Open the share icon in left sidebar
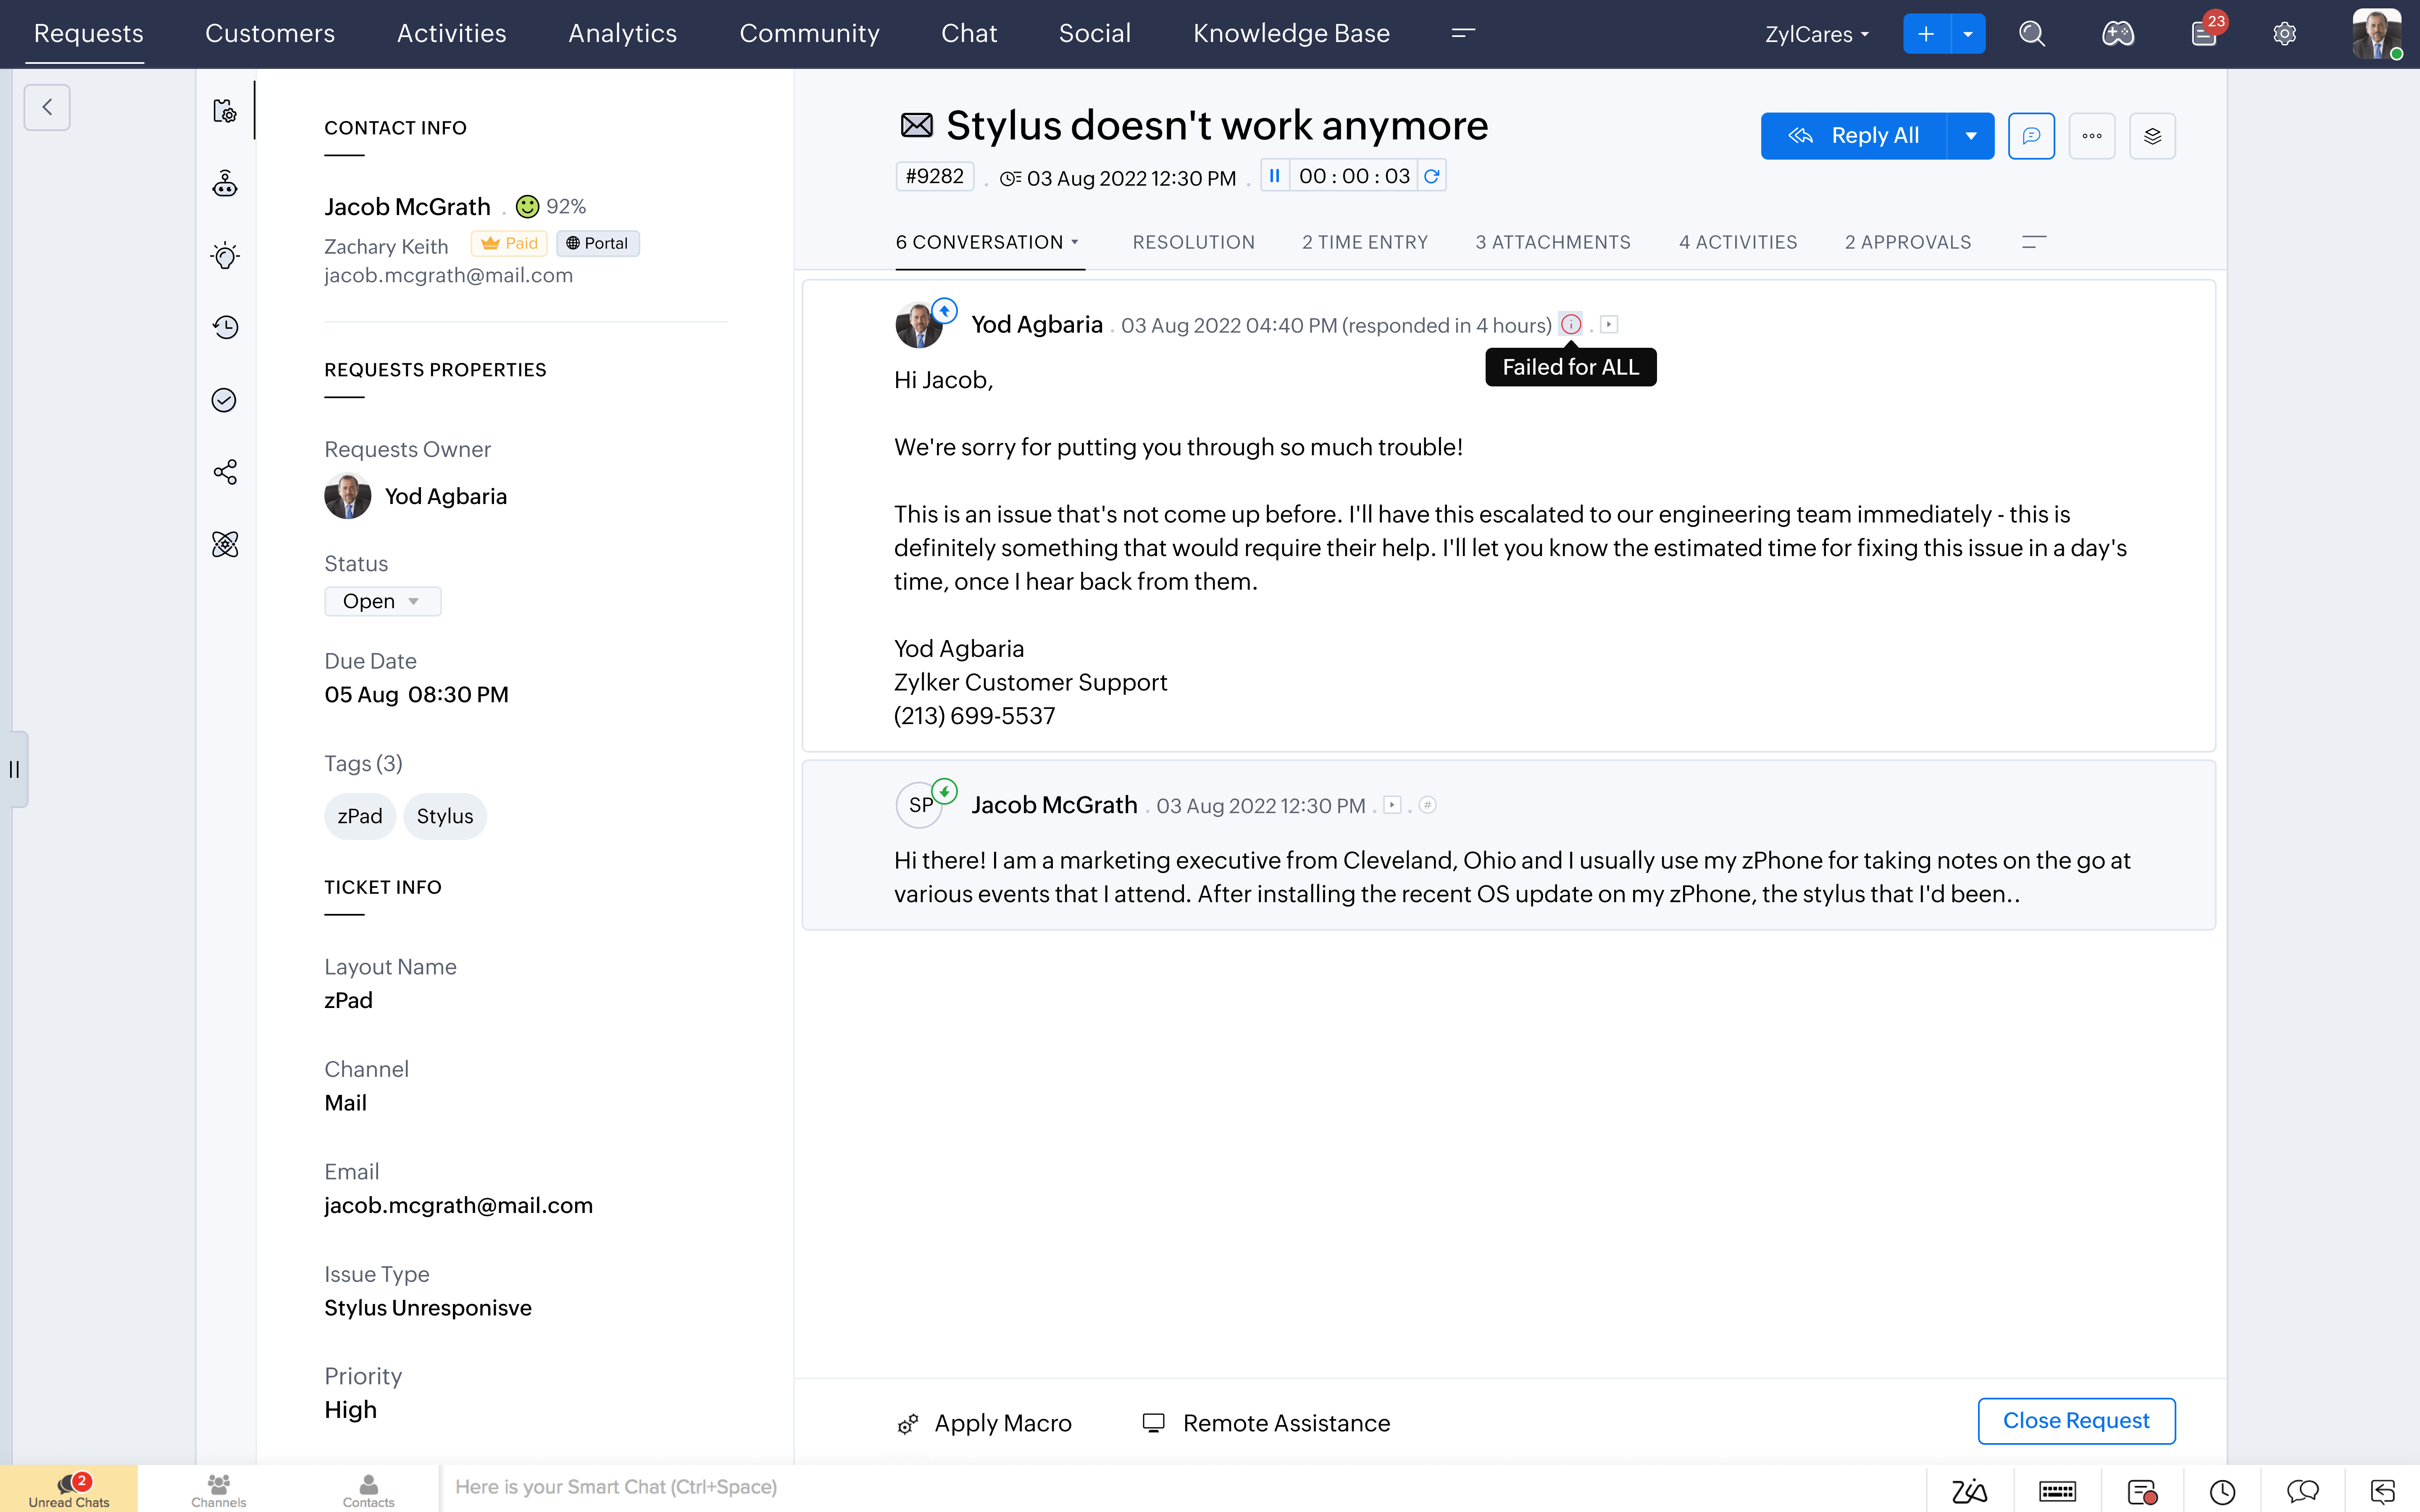Image resolution: width=2420 pixels, height=1512 pixels. pos(225,472)
